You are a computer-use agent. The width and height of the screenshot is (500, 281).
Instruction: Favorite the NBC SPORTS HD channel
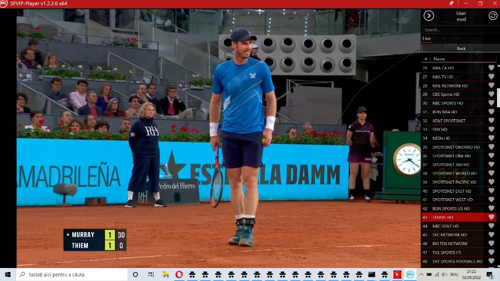491,103
